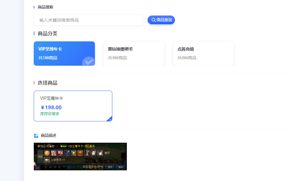Click the magnifier icon in the 商品查询 button
The image size is (293, 181).
(x=153, y=20)
